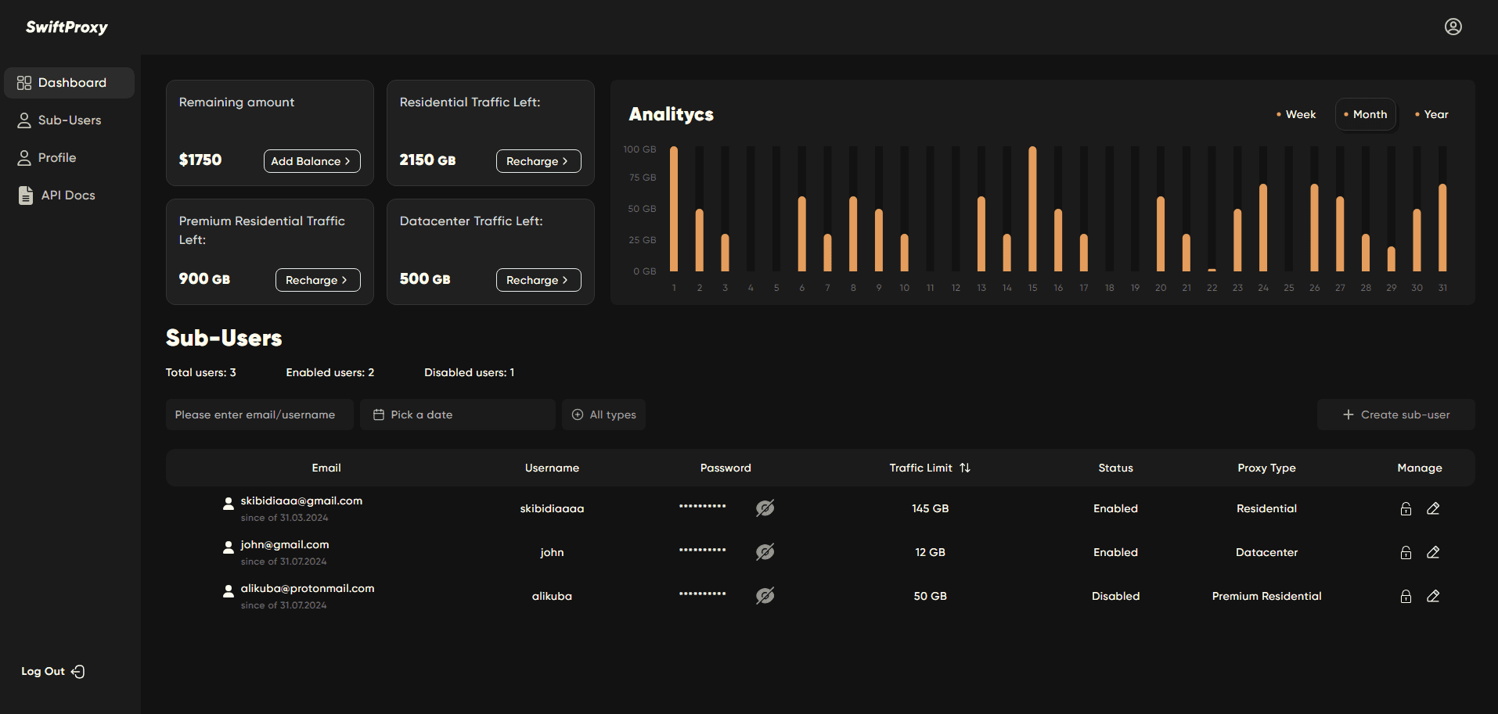Click the Sub-Users person icon in sidebar
The image size is (1498, 714).
pyautogui.click(x=24, y=120)
